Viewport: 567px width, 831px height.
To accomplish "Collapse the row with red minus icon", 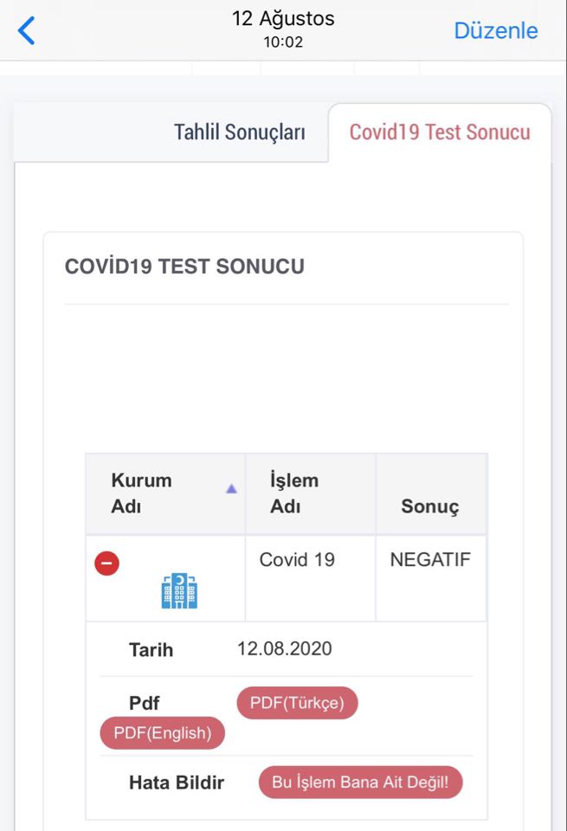I will [107, 563].
